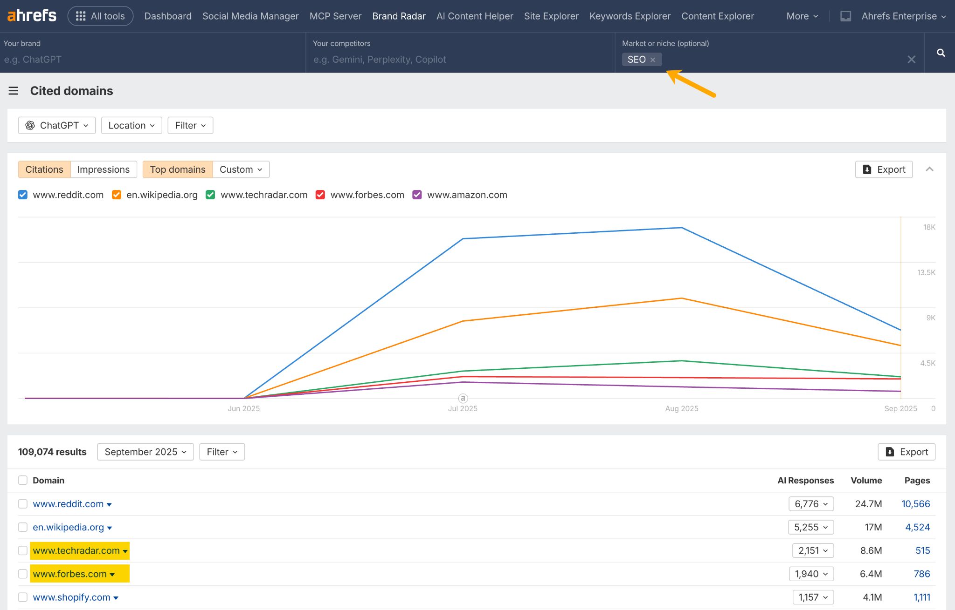Click the ahrefs logo
This screenshot has width=955, height=610.
(31, 15)
